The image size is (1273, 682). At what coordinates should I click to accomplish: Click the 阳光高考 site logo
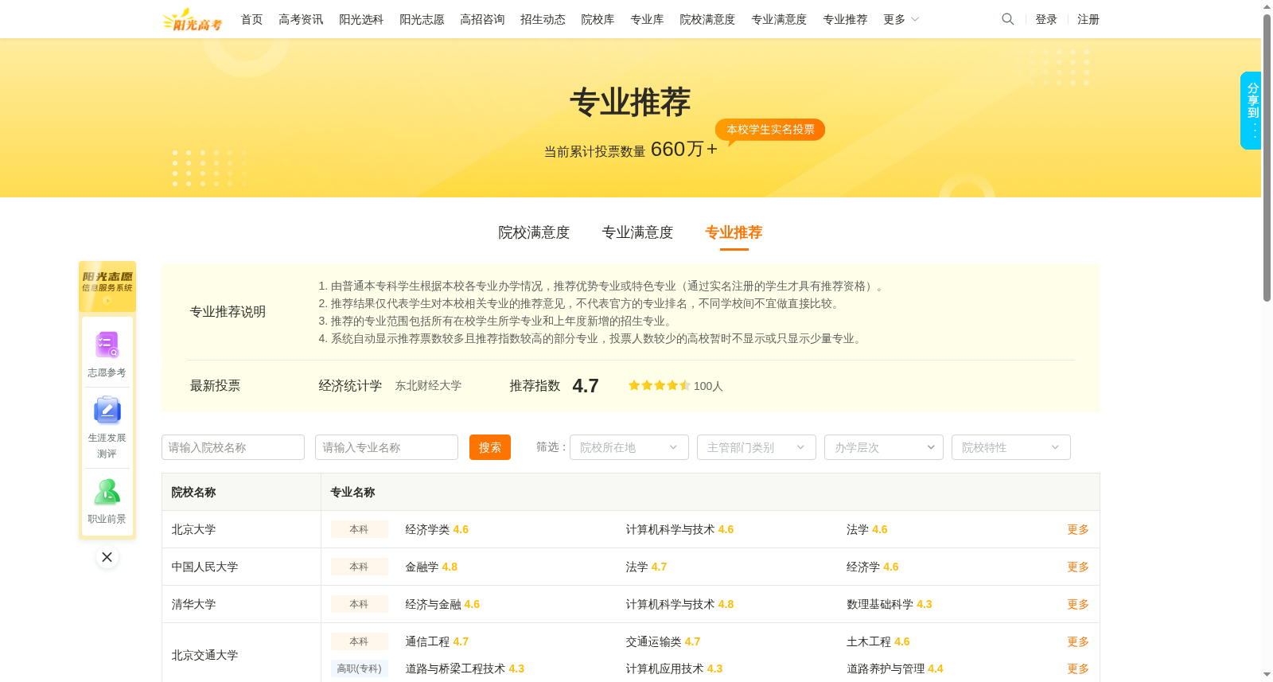coord(193,20)
